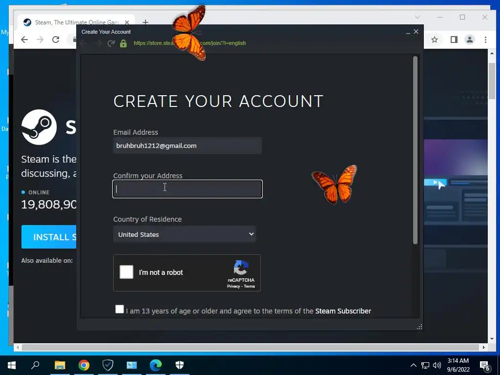Open Chrome's three-dot menu

click(x=485, y=40)
